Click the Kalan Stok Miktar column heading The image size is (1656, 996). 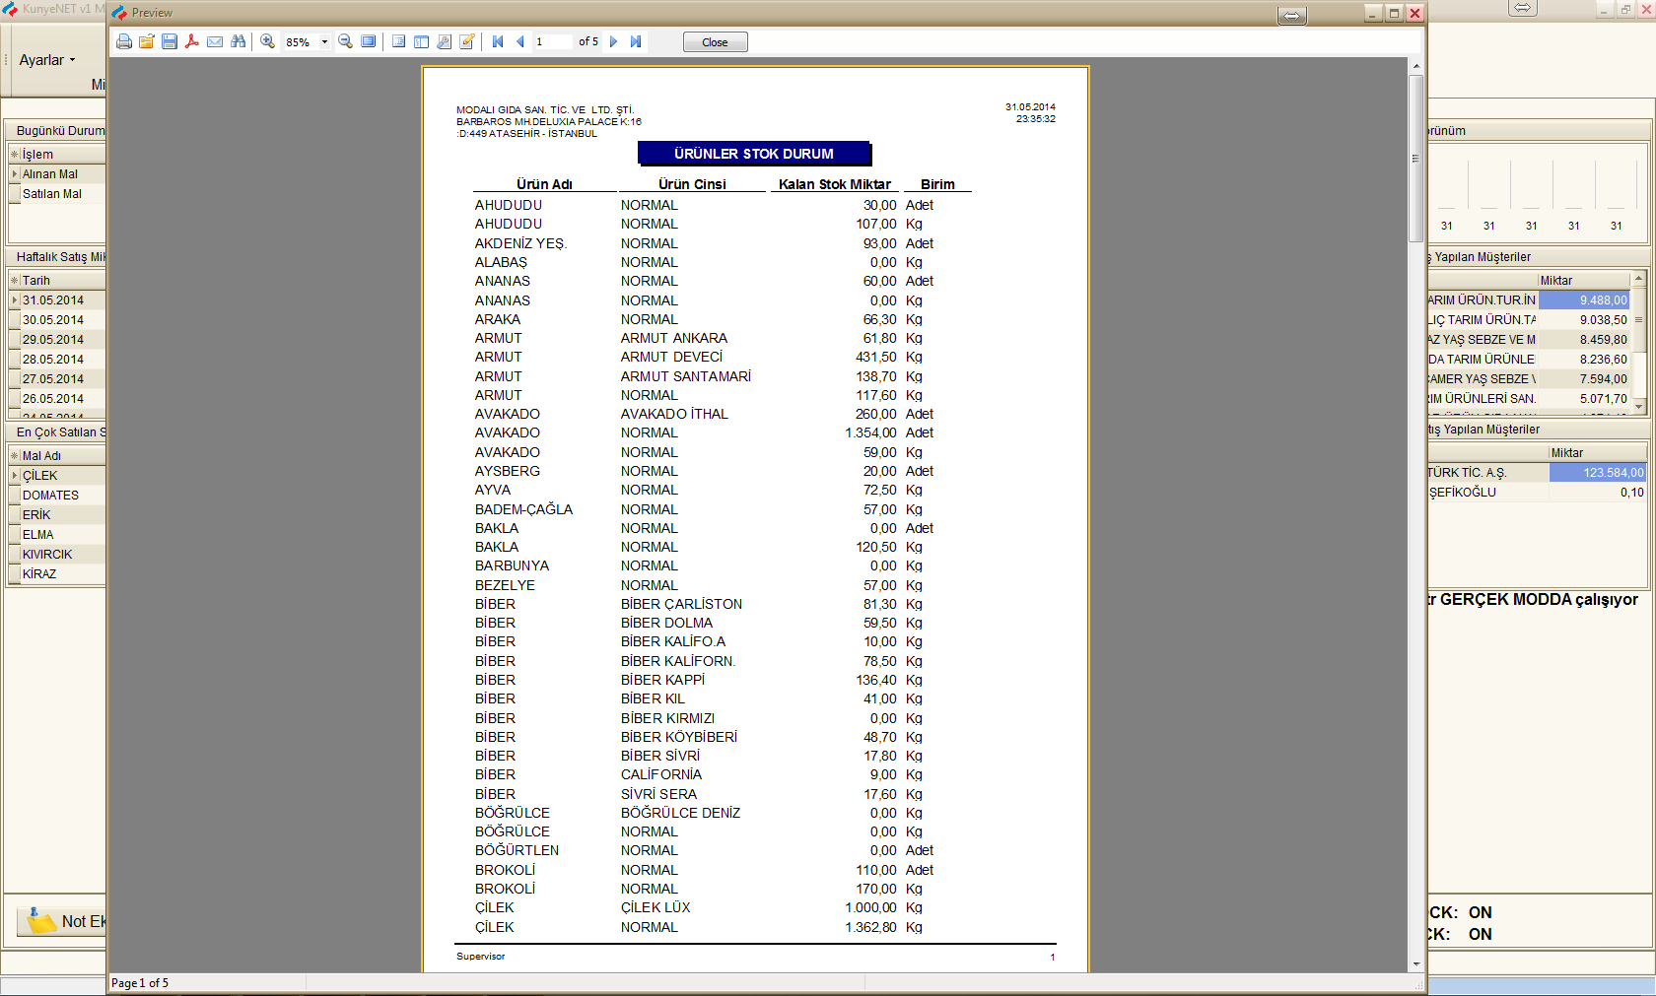coord(835,184)
